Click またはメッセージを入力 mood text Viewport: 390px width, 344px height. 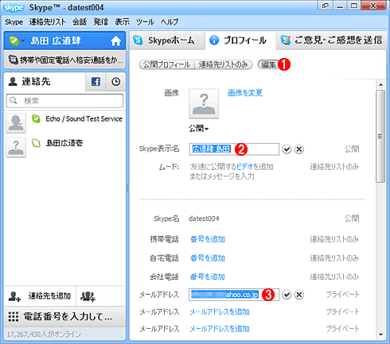point(222,176)
